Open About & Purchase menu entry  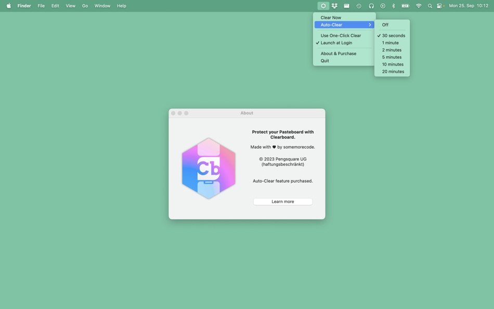click(x=344, y=54)
